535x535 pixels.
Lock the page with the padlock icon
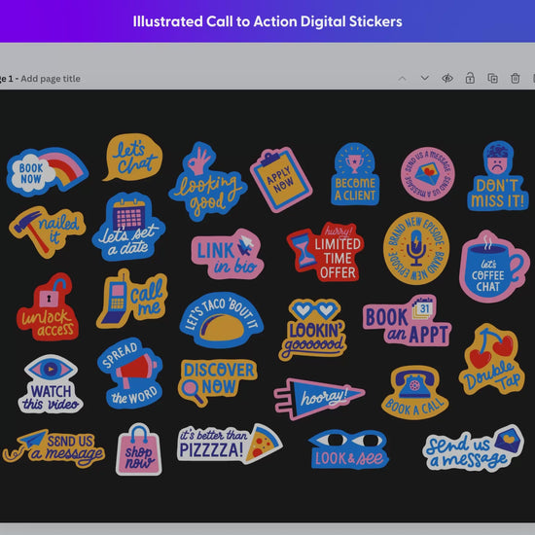(470, 78)
